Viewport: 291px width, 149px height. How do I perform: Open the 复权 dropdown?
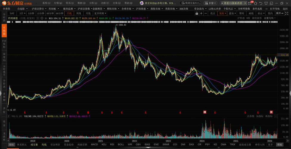pos(222,13)
